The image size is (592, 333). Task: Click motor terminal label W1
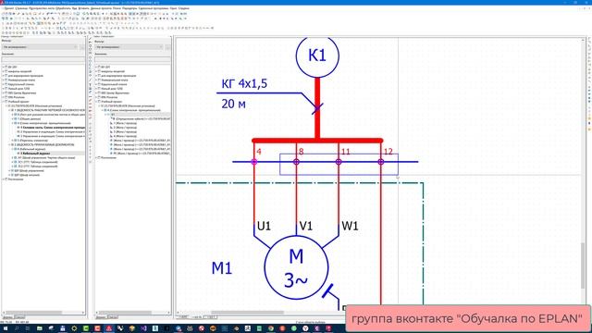pyautogui.click(x=350, y=226)
